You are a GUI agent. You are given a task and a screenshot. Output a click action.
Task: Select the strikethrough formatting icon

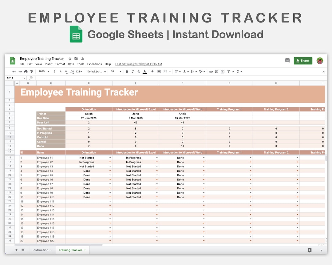tap(139, 71)
